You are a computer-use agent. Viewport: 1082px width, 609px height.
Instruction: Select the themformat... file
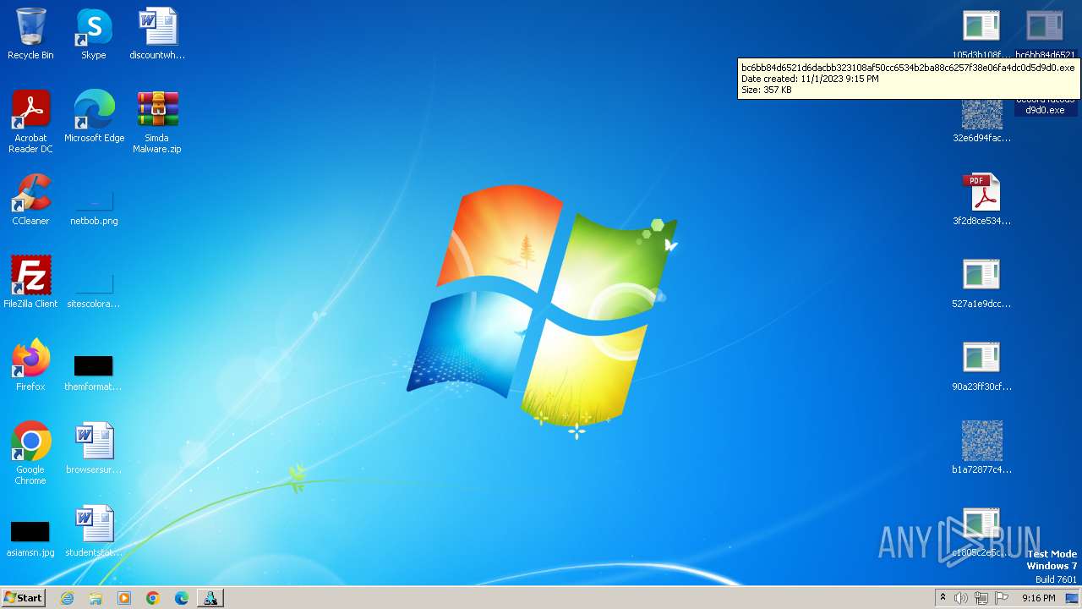[94, 372]
